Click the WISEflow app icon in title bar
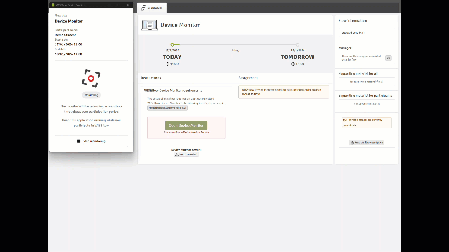This screenshot has width=449, height=252. point(53,5)
